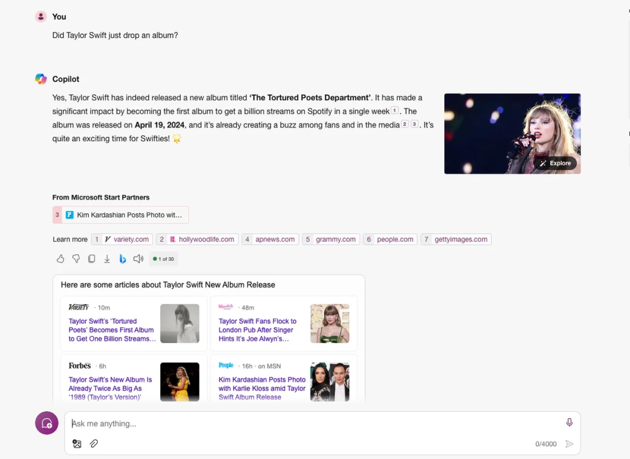Click the bold 'April 19, 2024' text

[159, 125]
